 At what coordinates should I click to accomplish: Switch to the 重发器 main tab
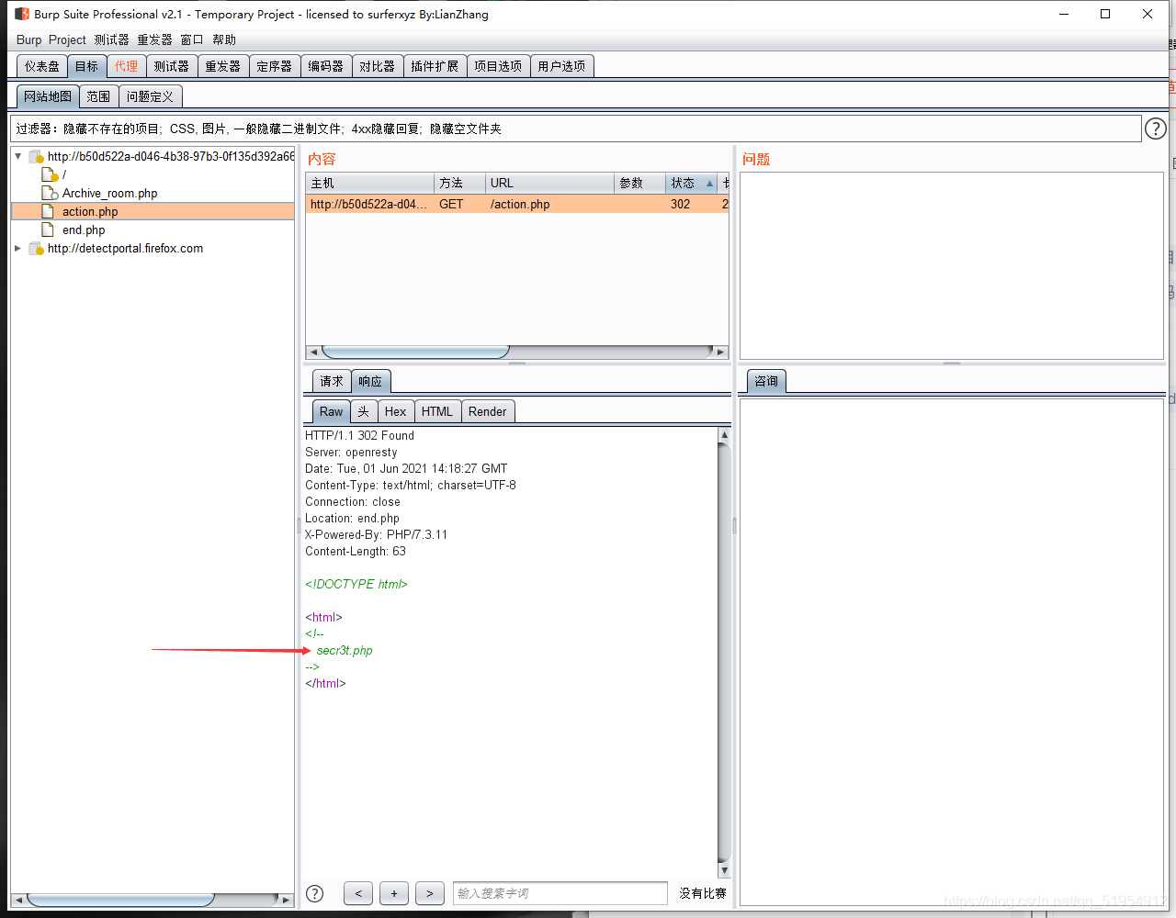click(223, 66)
